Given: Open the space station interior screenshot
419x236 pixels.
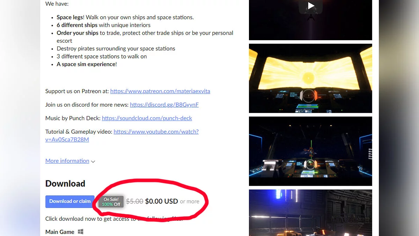Looking at the screenshot, I should (310, 213).
